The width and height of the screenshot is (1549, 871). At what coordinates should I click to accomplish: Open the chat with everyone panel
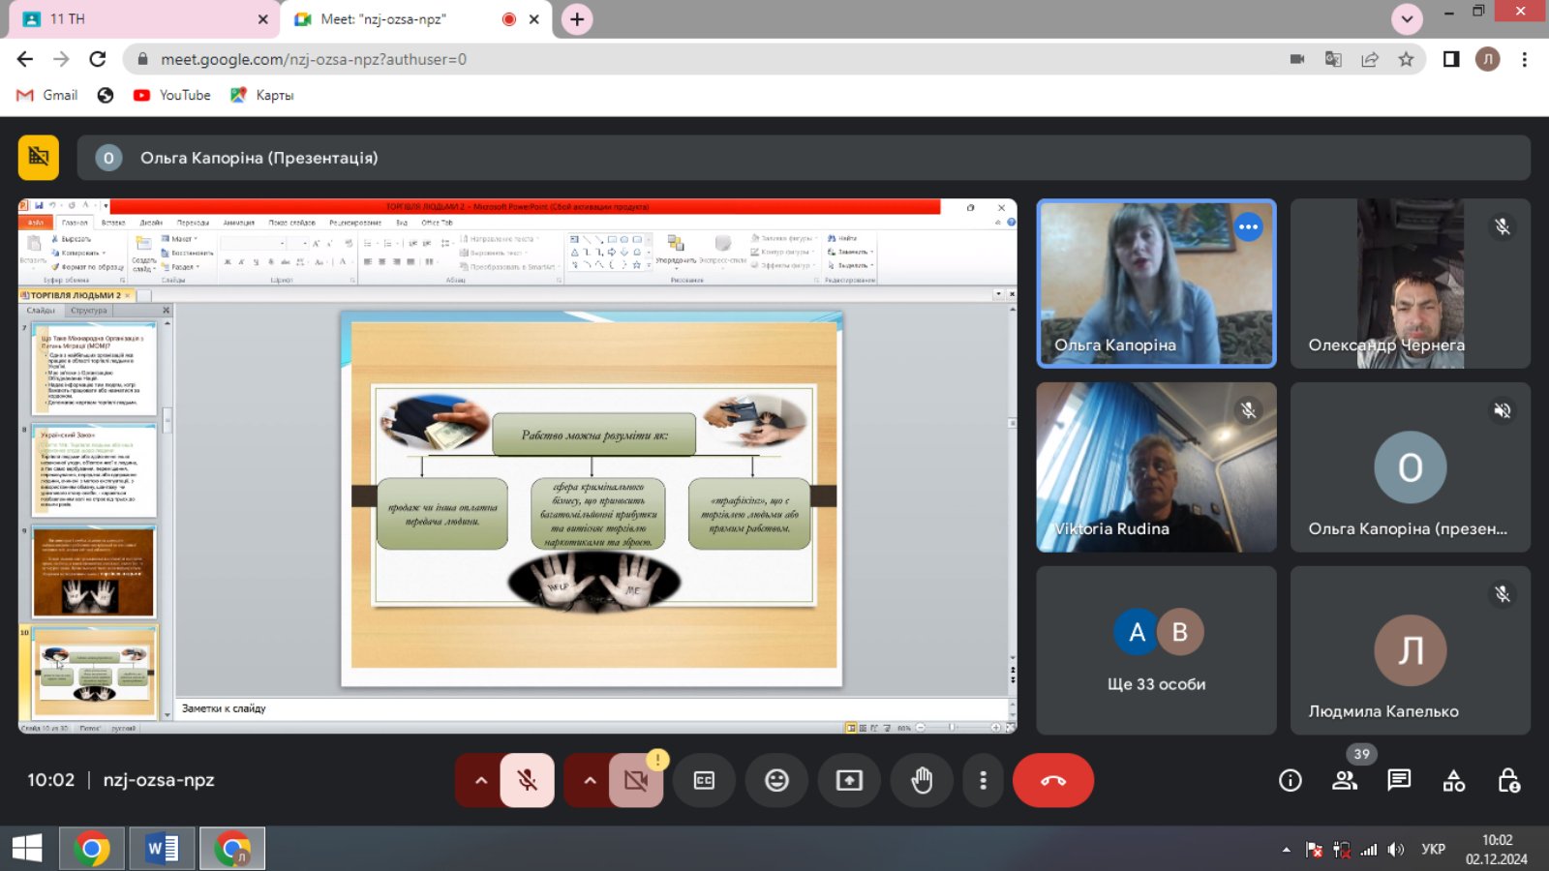[1399, 780]
